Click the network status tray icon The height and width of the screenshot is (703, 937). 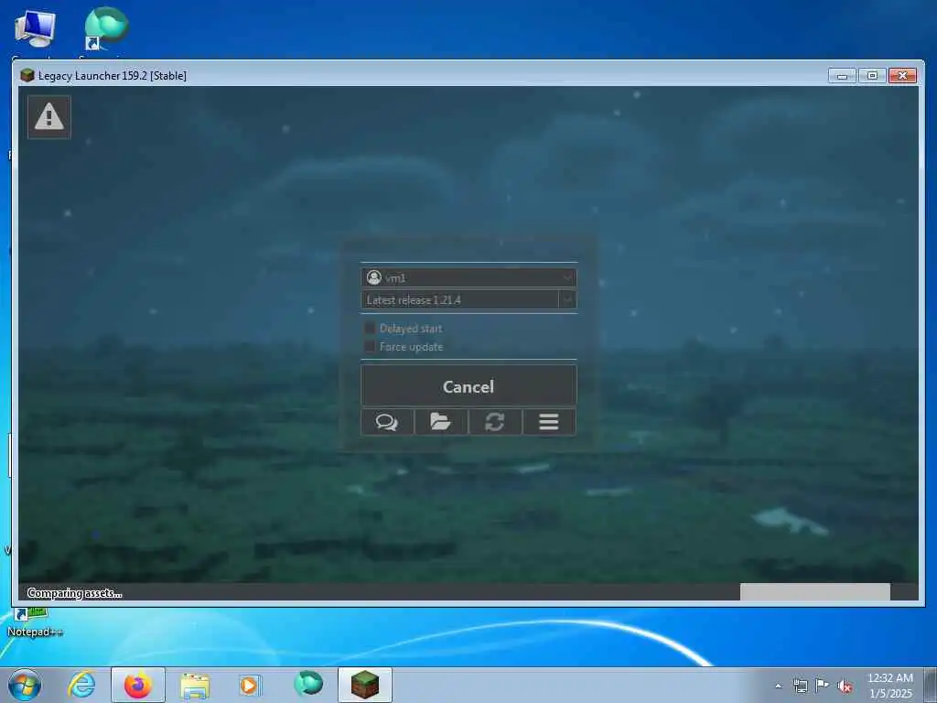[800, 686]
